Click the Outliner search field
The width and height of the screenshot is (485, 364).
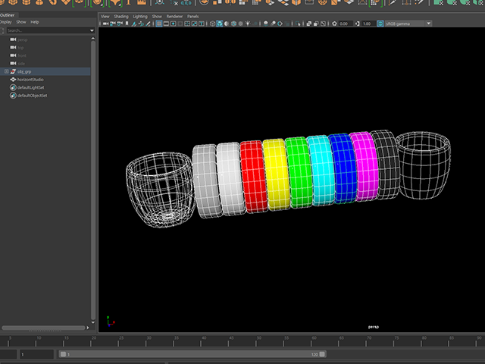click(48, 30)
